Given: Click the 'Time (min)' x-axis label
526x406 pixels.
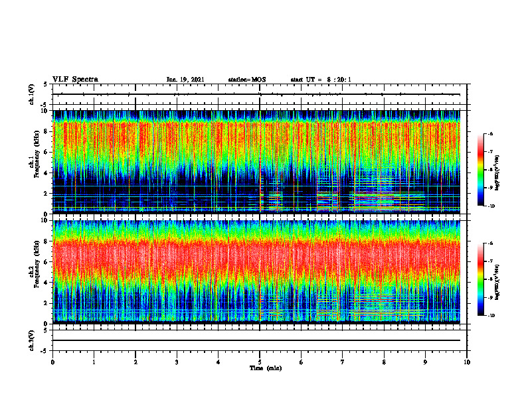Looking at the screenshot, I should (266, 368).
